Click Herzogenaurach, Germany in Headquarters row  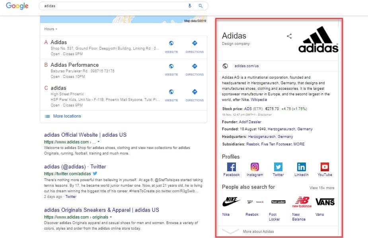(x=271, y=136)
